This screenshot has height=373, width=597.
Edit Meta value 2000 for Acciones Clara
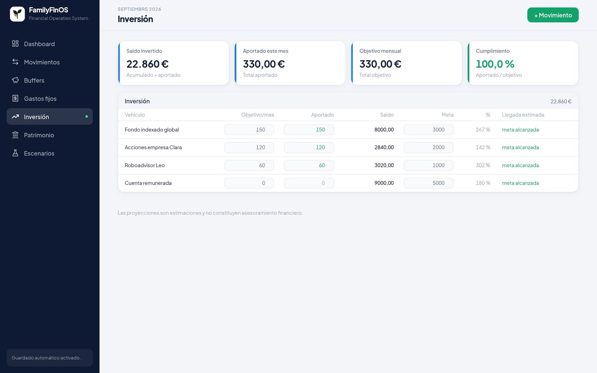click(428, 147)
